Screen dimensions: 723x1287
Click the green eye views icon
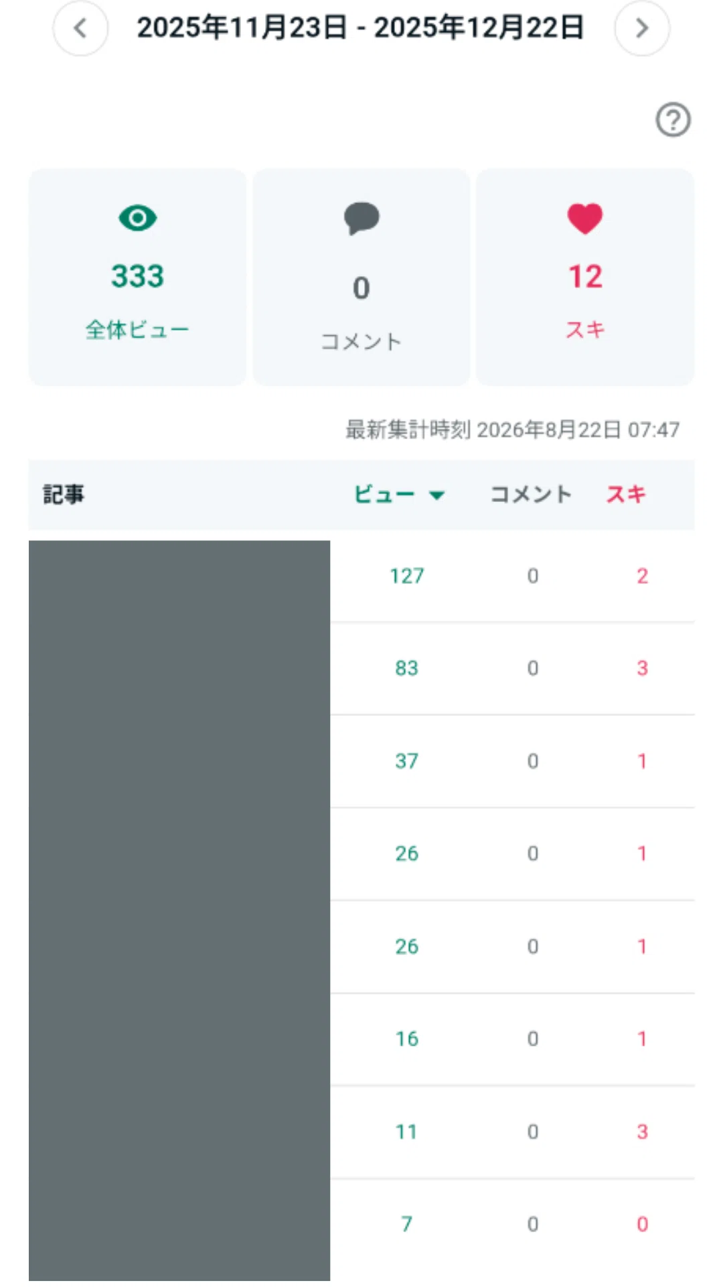point(137,218)
